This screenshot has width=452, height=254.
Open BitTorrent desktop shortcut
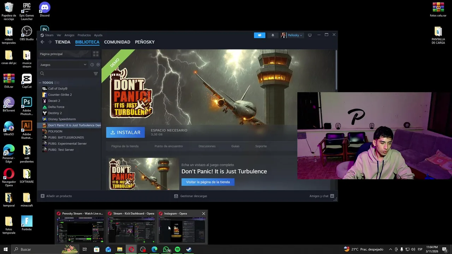(x=9, y=105)
